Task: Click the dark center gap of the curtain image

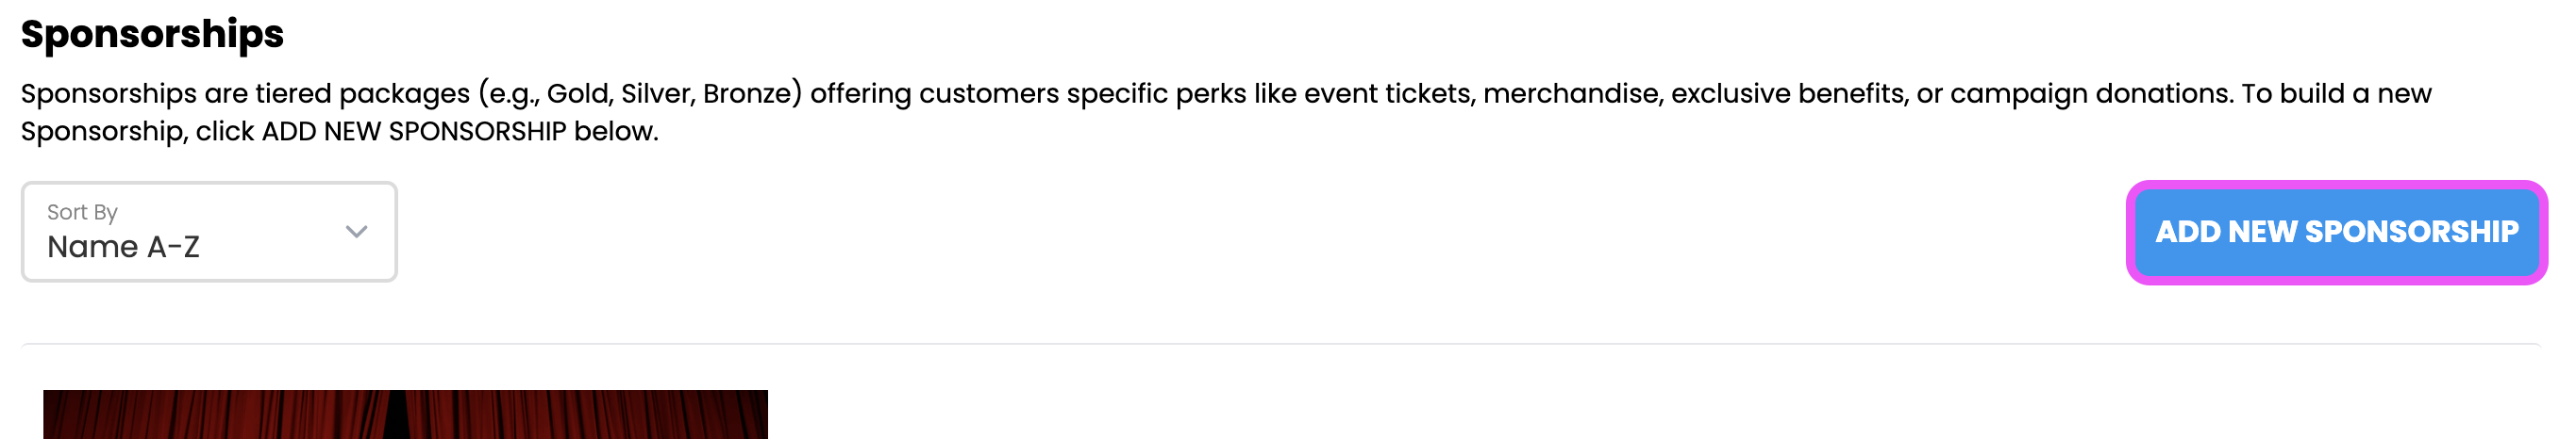Action: coord(397,415)
